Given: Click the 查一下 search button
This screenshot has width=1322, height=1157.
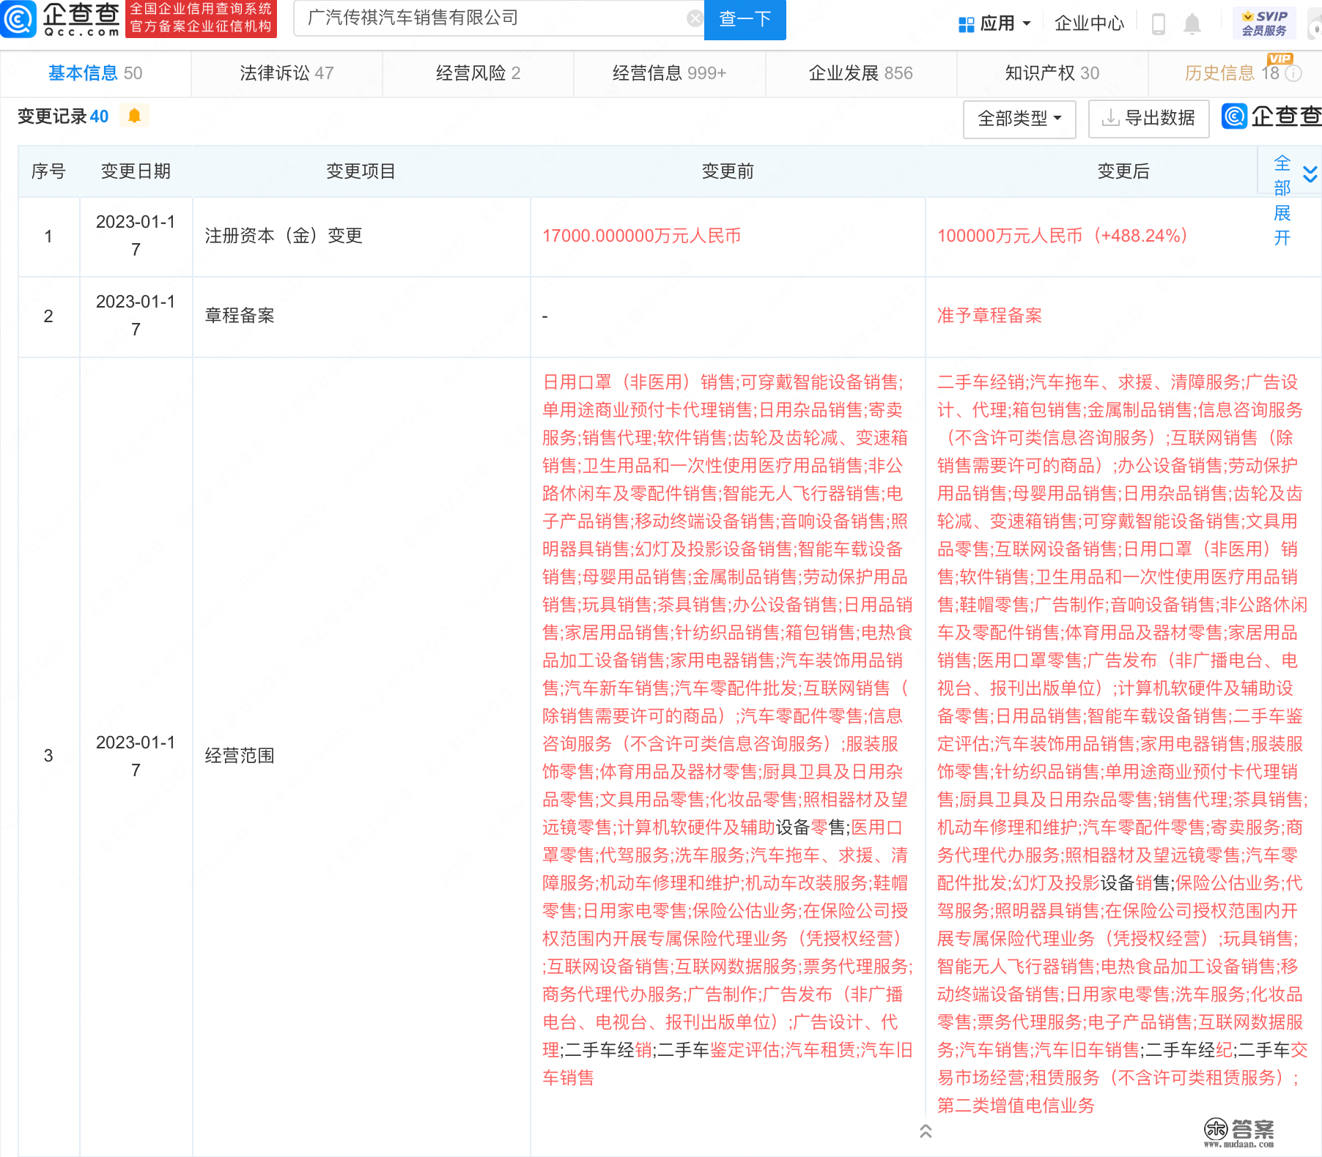Looking at the screenshot, I should click(x=745, y=19).
